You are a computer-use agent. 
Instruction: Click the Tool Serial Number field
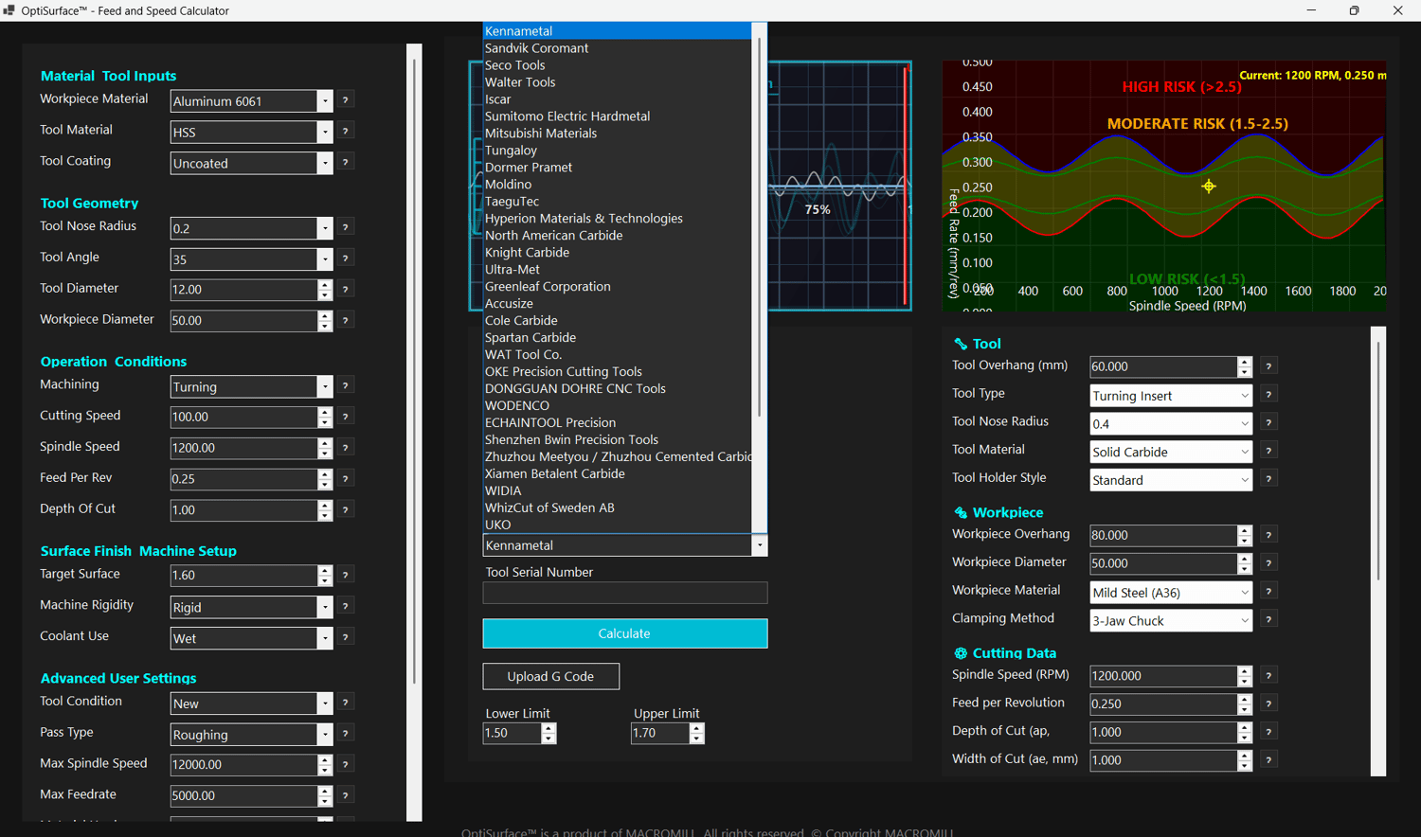tap(625, 593)
